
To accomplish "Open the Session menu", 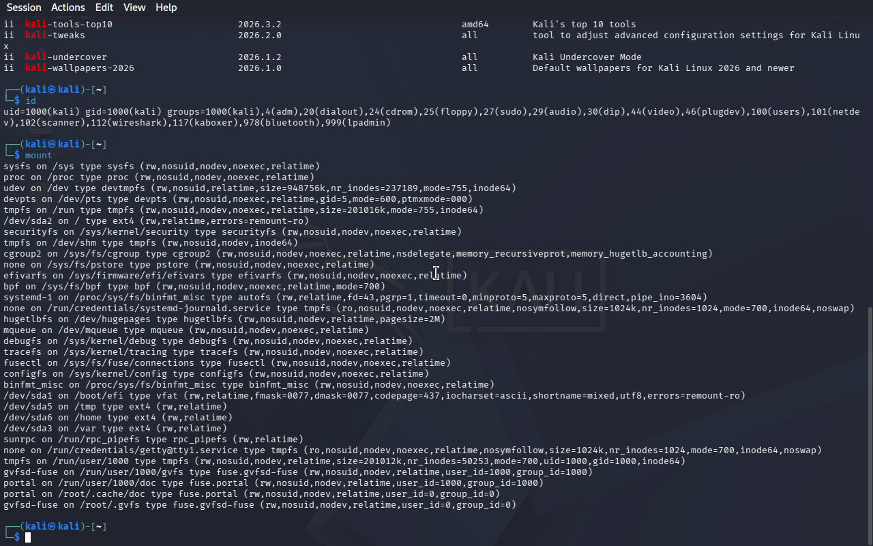I will (x=24, y=8).
